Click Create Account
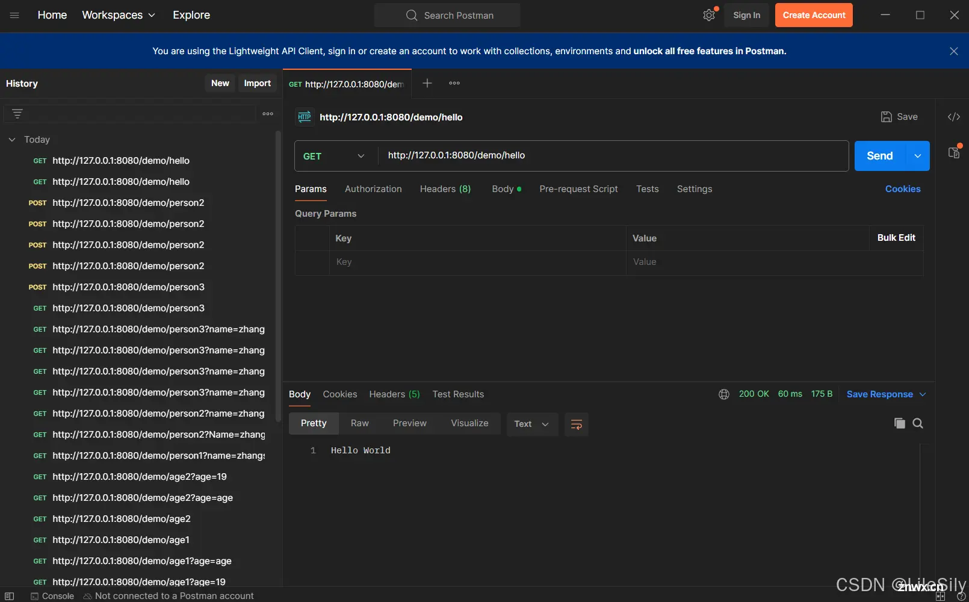The image size is (969, 602). click(x=814, y=16)
